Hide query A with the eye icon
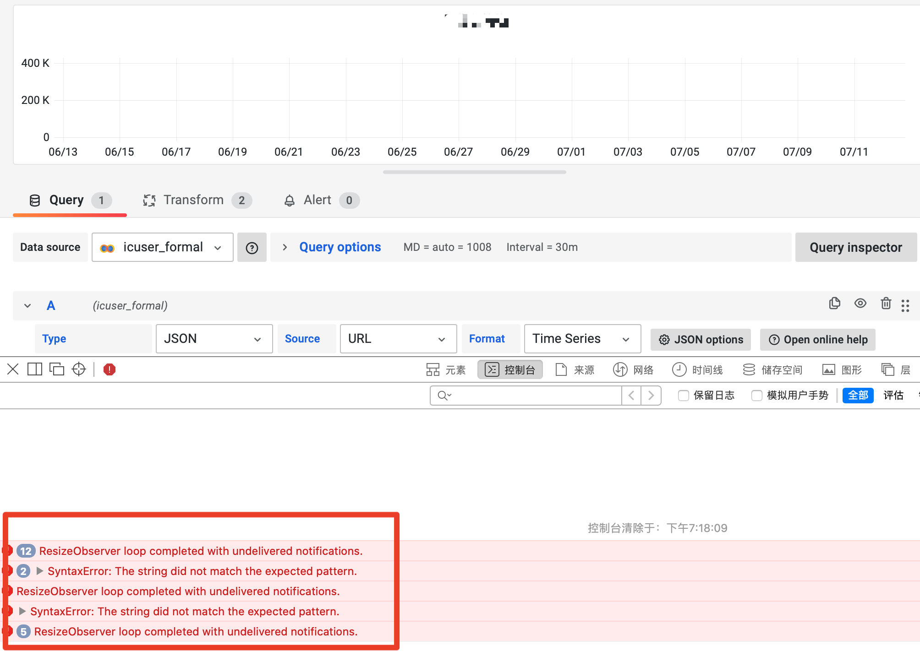920x651 pixels. tap(860, 304)
